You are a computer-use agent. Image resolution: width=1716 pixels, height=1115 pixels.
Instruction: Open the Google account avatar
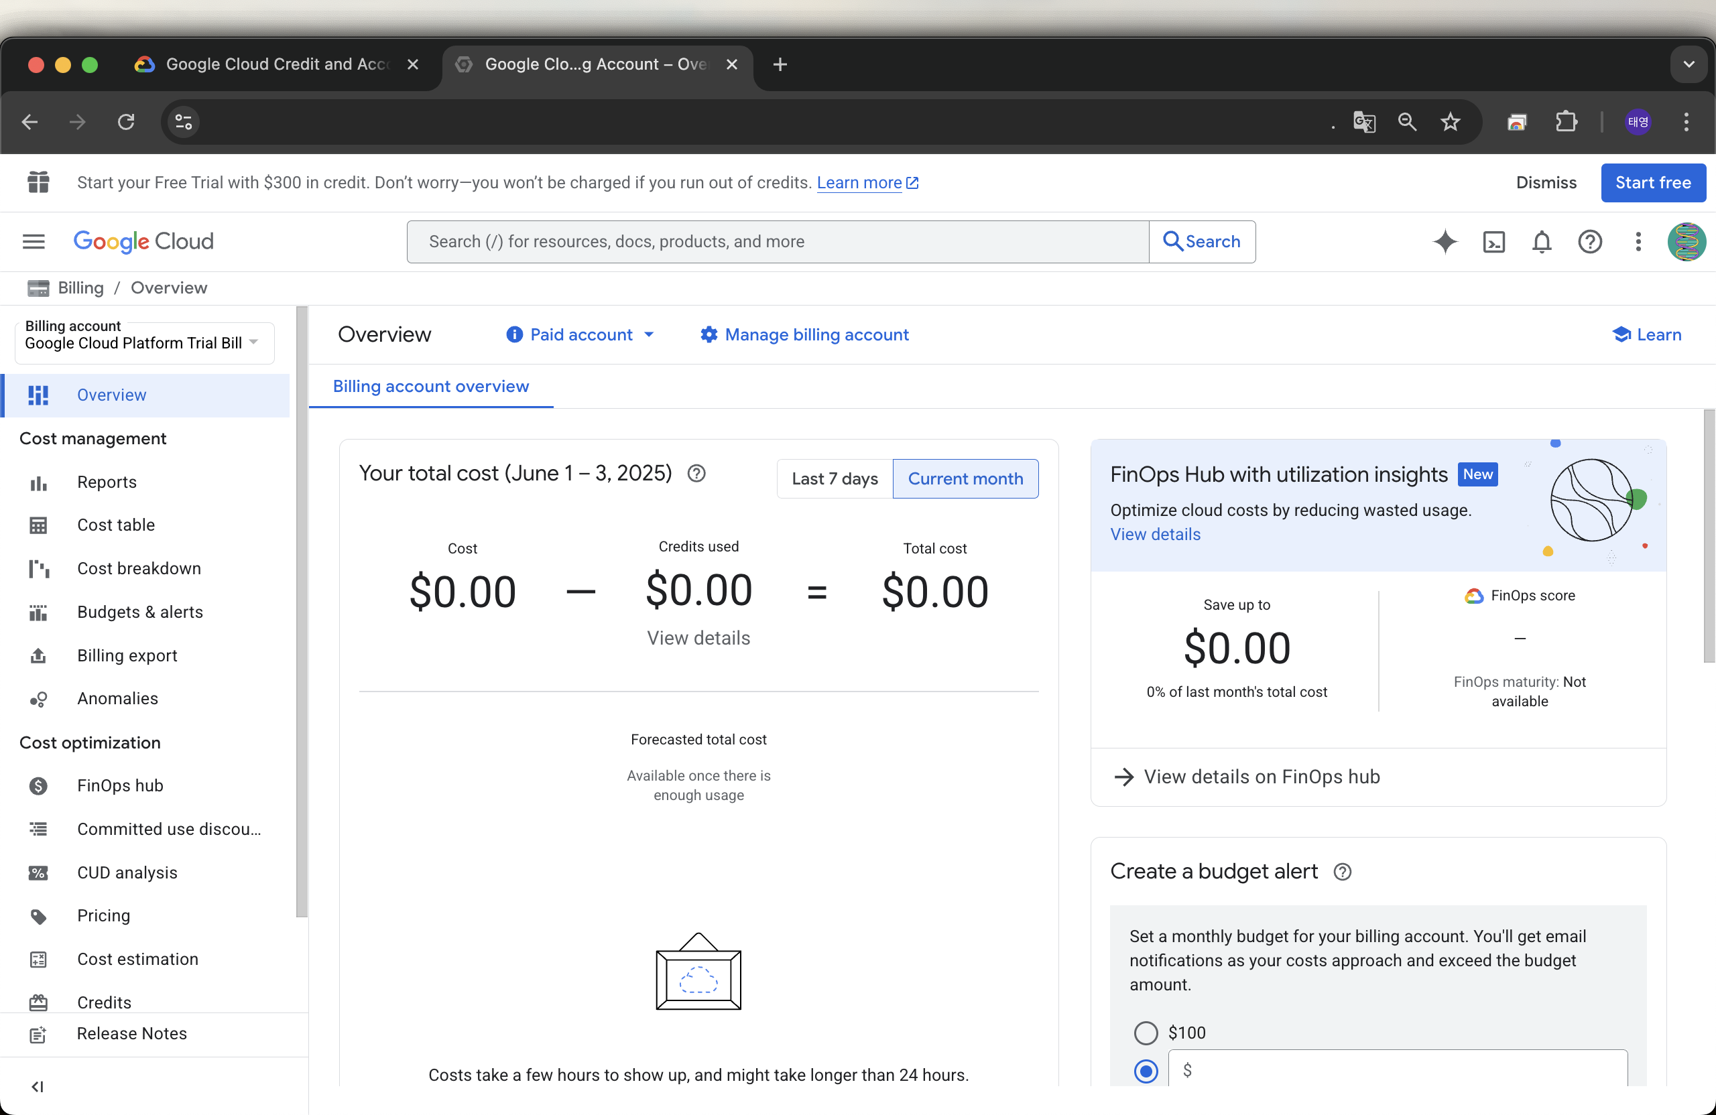(x=1687, y=241)
